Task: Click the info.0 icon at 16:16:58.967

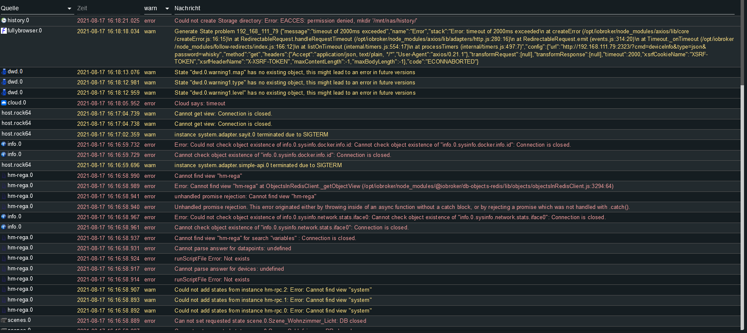Action: click(4, 217)
